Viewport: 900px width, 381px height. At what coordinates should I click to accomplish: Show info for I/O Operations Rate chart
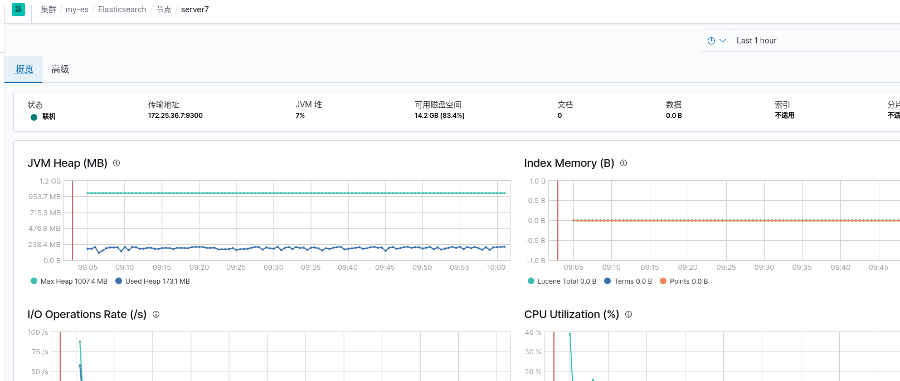pos(156,314)
